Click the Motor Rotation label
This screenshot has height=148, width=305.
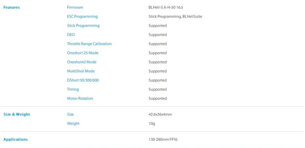pyautogui.click(x=80, y=98)
